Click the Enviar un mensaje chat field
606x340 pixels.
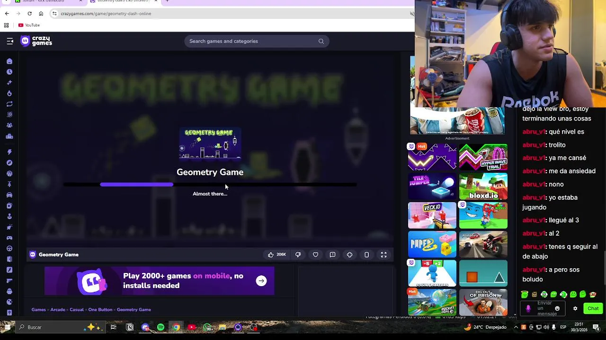(x=544, y=308)
